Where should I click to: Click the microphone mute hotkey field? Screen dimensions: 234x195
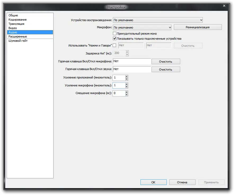(x=132, y=61)
